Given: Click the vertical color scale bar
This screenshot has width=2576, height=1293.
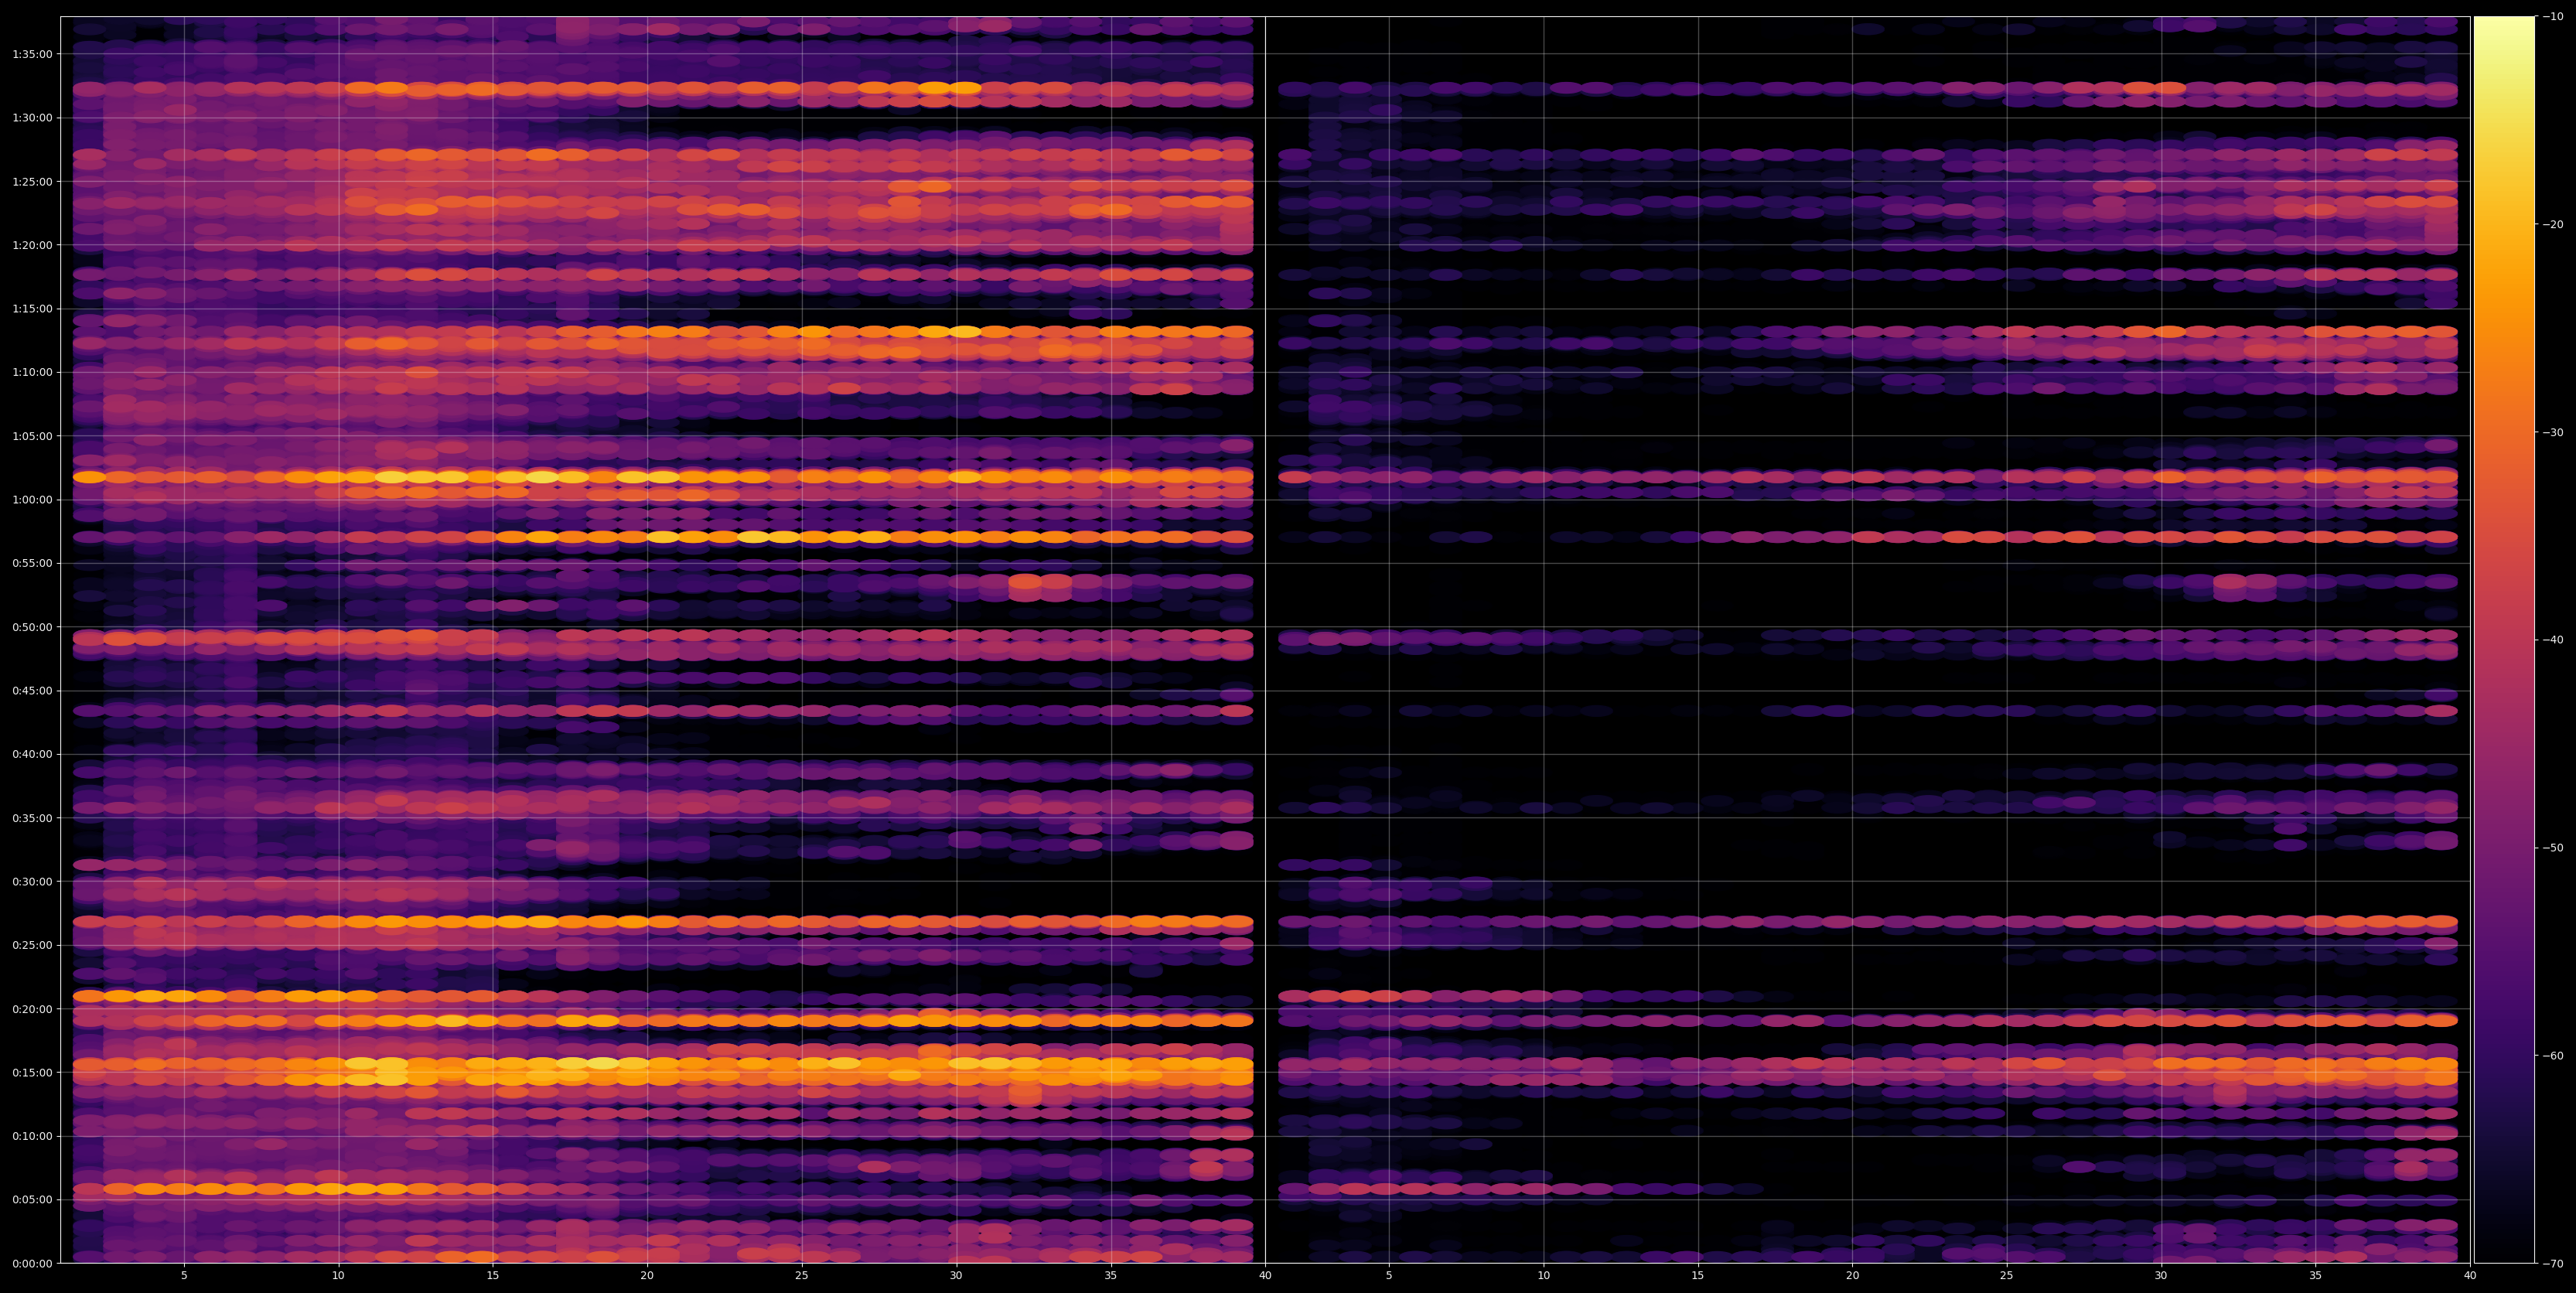Looking at the screenshot, I should pyautogui.click(x=2504, y=640).
